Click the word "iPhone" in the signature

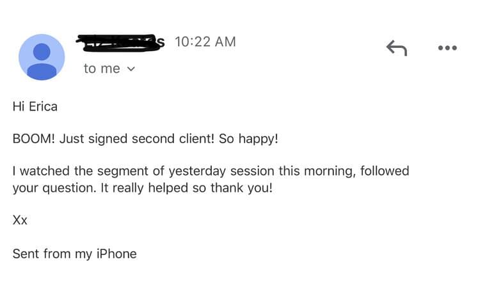point(116,254)
